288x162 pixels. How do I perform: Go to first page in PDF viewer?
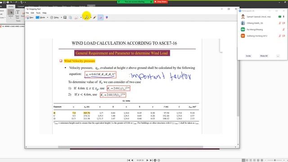(x=129, y=160)
